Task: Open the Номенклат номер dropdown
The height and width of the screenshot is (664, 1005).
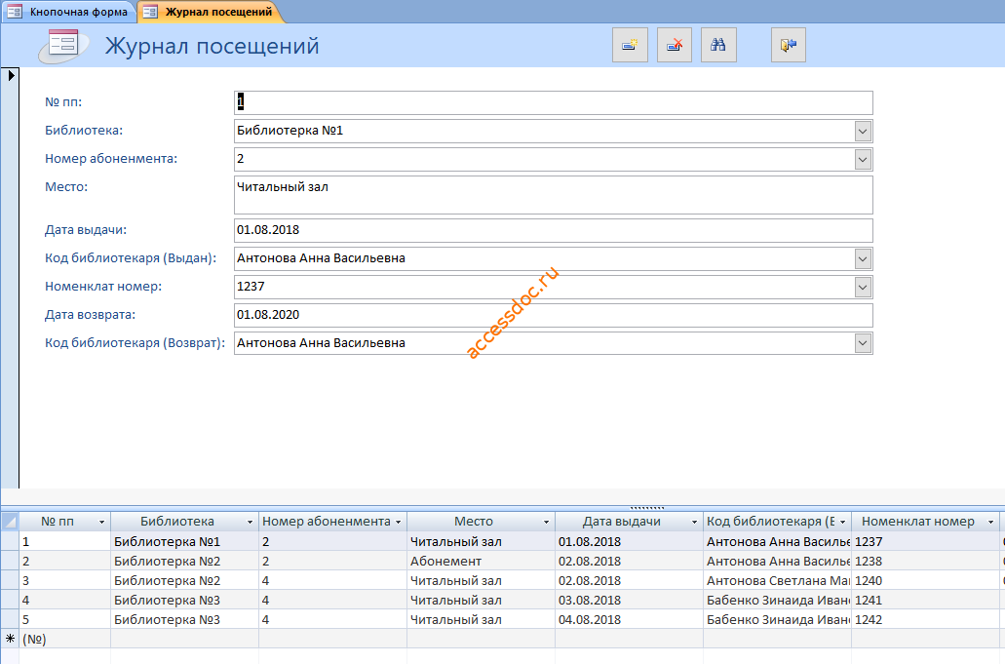Action: pos(863,287)
